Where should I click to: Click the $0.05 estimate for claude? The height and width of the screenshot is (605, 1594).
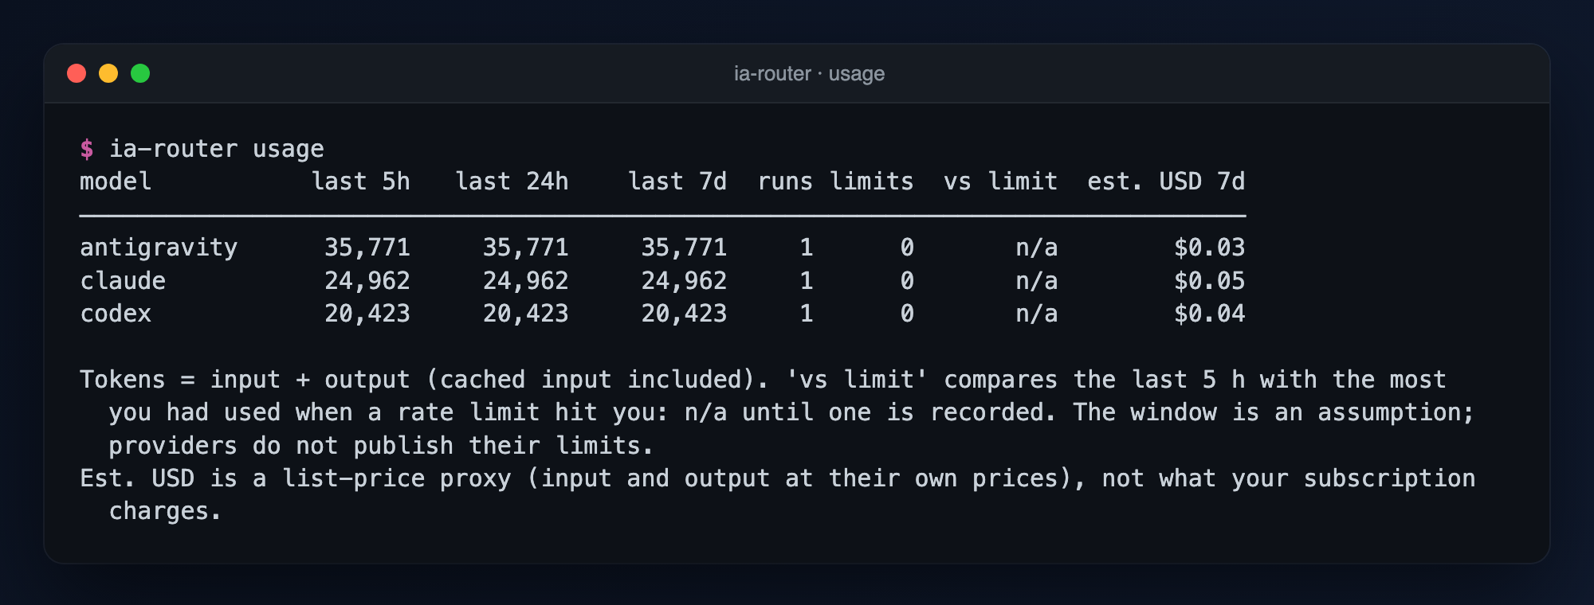(1210, 281)
